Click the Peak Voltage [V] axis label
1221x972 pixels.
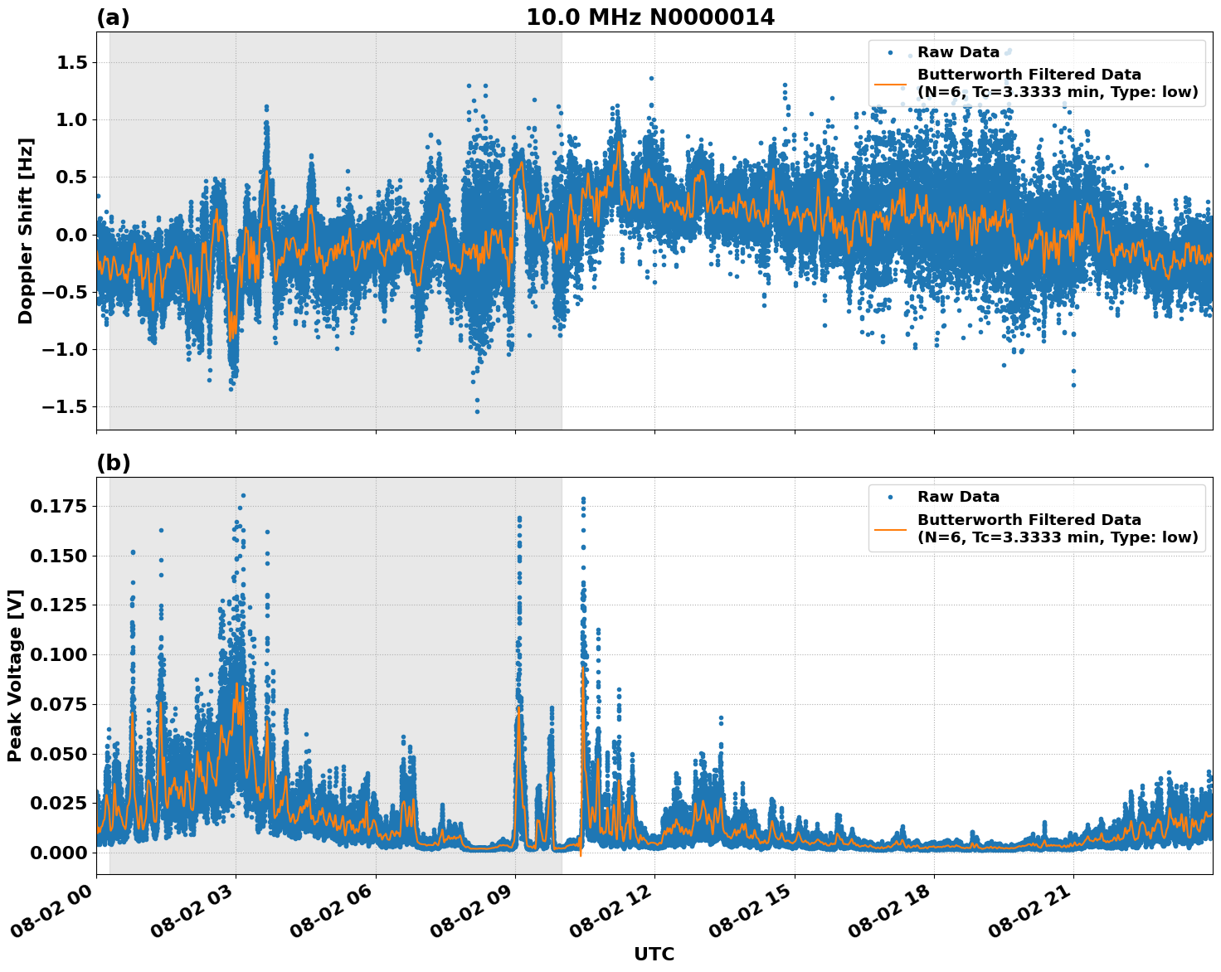coord(17,672)
